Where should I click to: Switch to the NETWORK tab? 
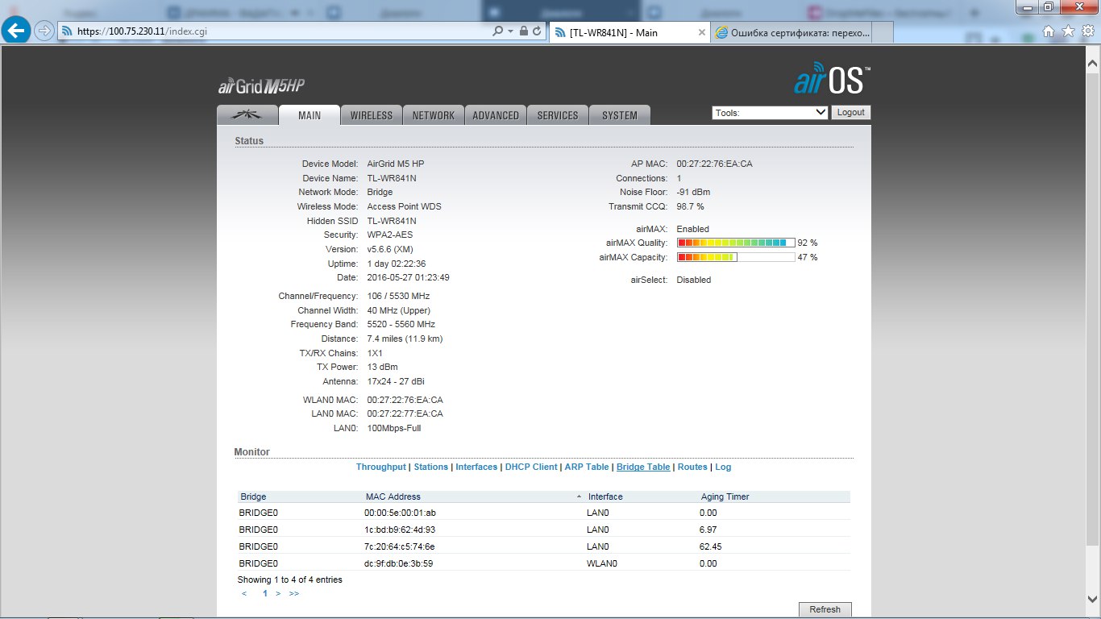pos(434,115)
